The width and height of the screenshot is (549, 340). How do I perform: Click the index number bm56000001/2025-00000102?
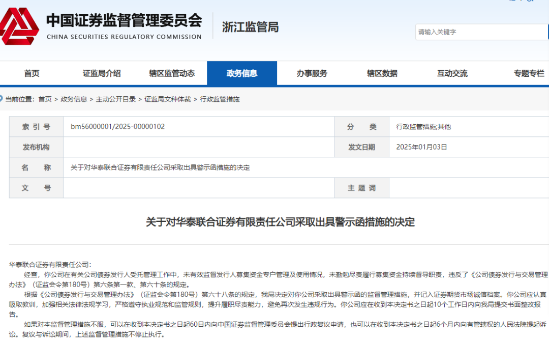pos(117,127)
